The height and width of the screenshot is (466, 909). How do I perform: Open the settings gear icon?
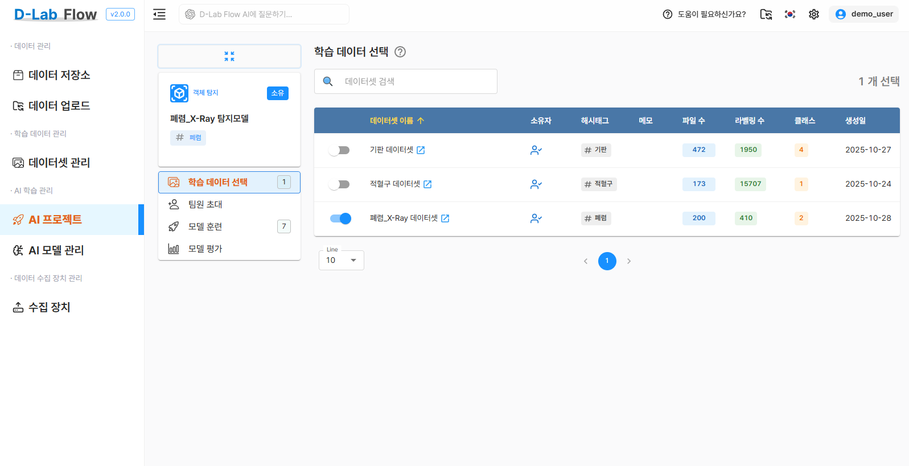(x=814, y=14)
